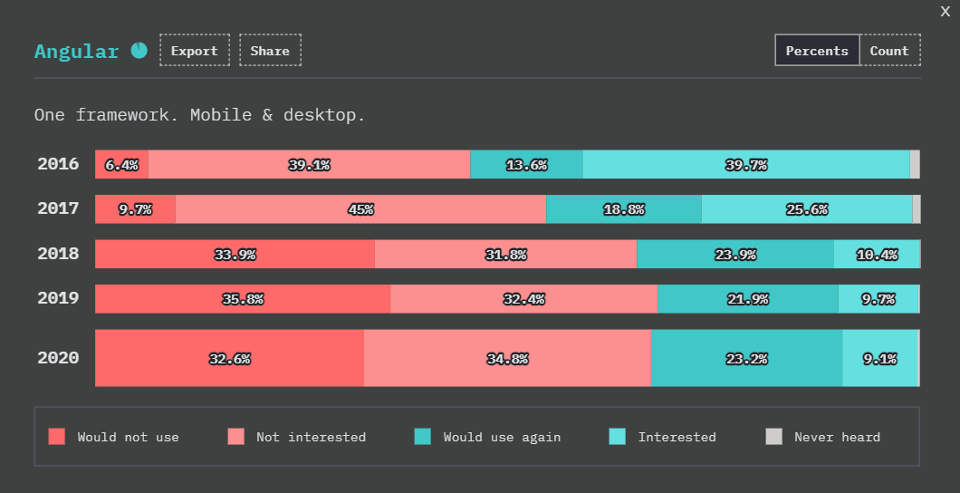960x493 pixels.
Task: Select the 2019 21.9% bar segment
Action: (747, 299)
